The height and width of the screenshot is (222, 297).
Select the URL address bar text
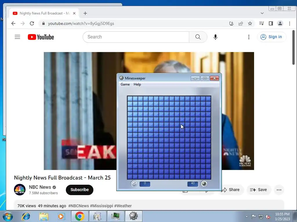click(81, 24)
